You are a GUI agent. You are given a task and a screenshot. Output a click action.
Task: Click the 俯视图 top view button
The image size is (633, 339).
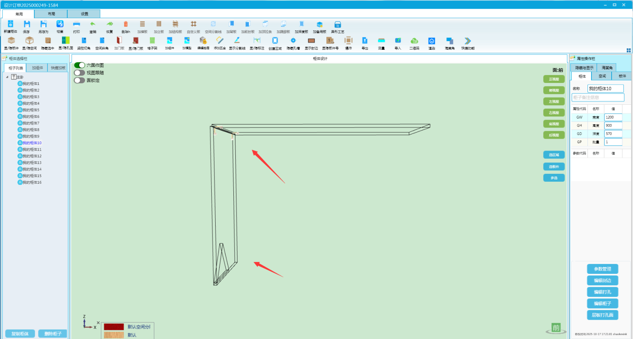(x=553, y=90)
